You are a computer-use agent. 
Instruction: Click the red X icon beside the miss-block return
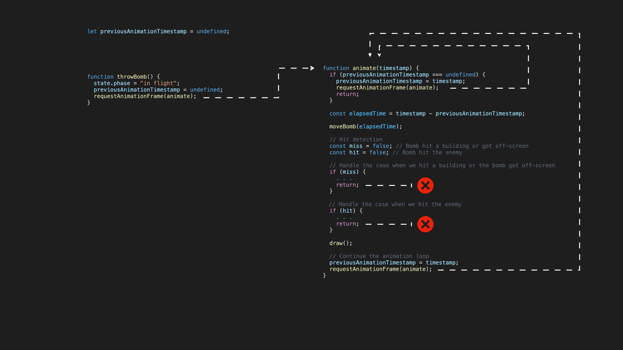tap(425, 185)
